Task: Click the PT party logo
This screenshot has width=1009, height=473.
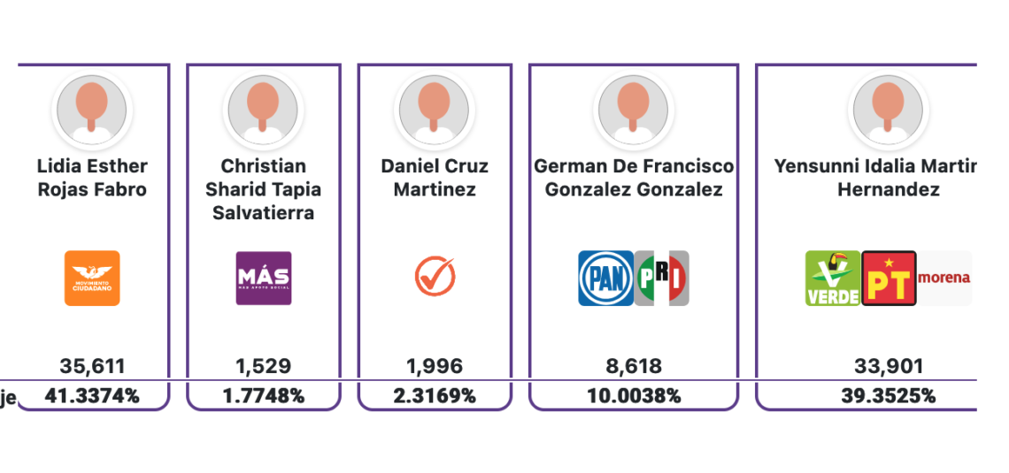Action: 889,278
